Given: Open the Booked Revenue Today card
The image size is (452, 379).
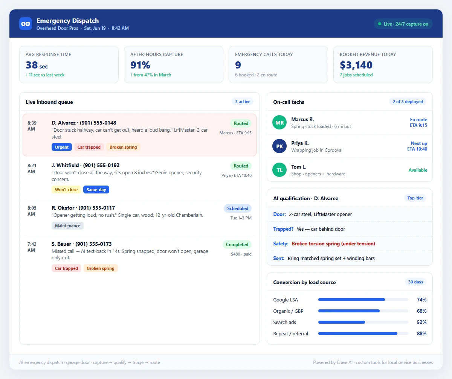Looking at the screenshot, I should point(383,64).
